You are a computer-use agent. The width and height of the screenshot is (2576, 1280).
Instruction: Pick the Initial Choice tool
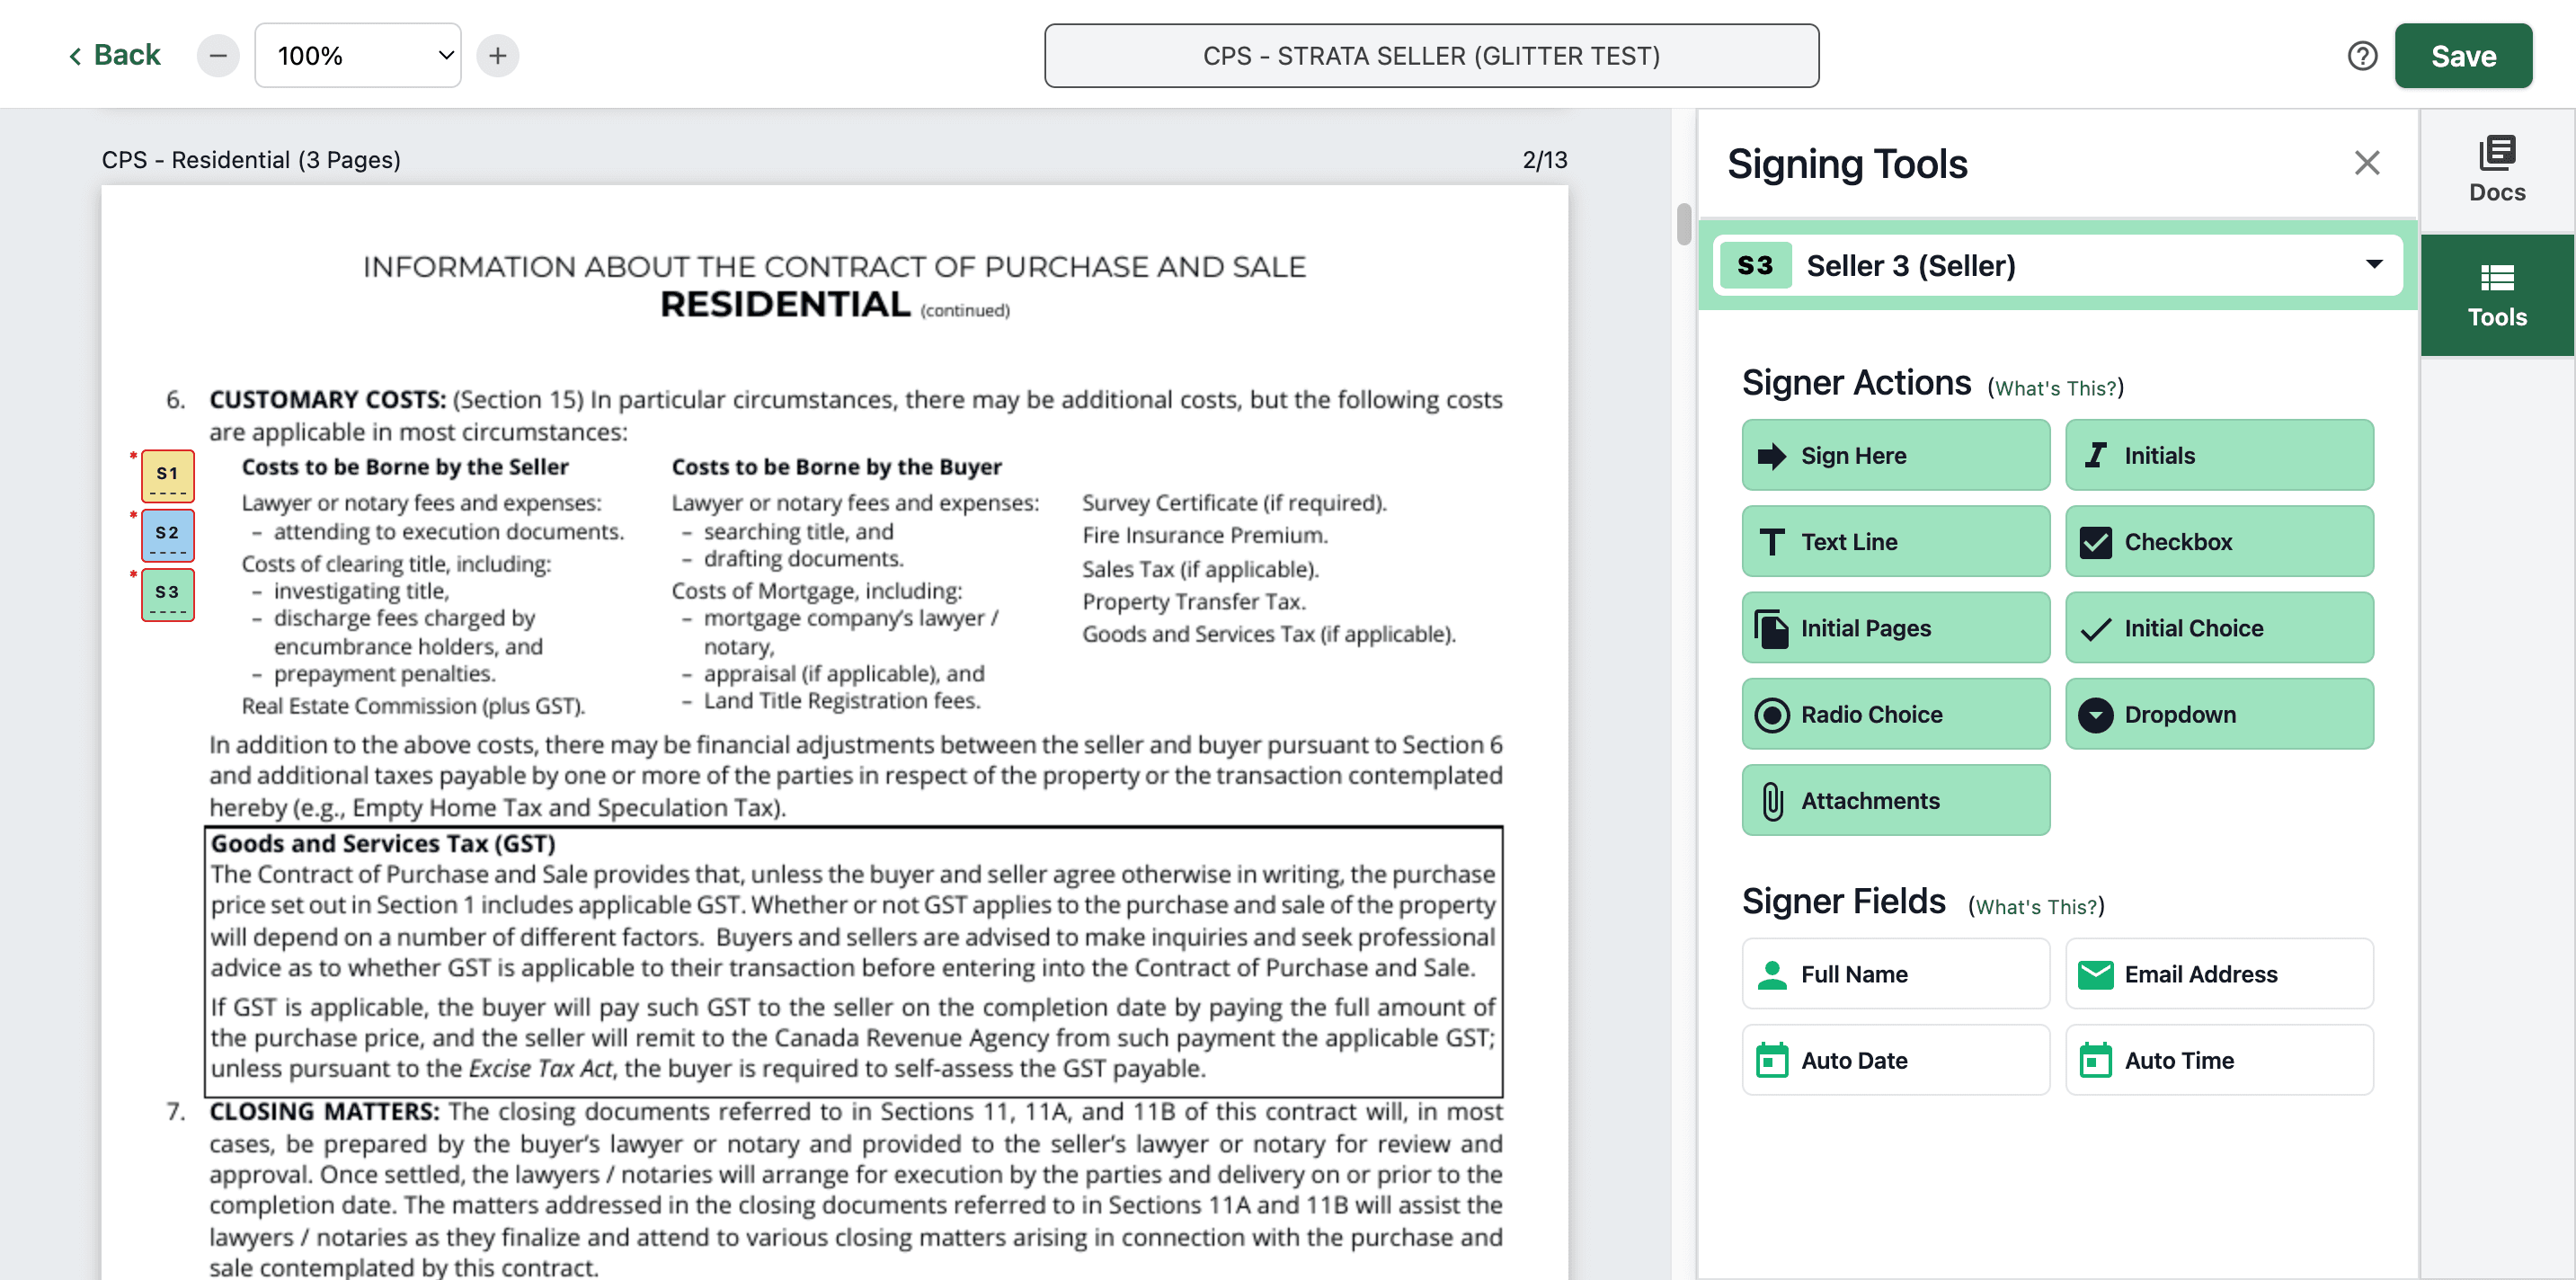pyautogui.click(x=2219, y=628)
